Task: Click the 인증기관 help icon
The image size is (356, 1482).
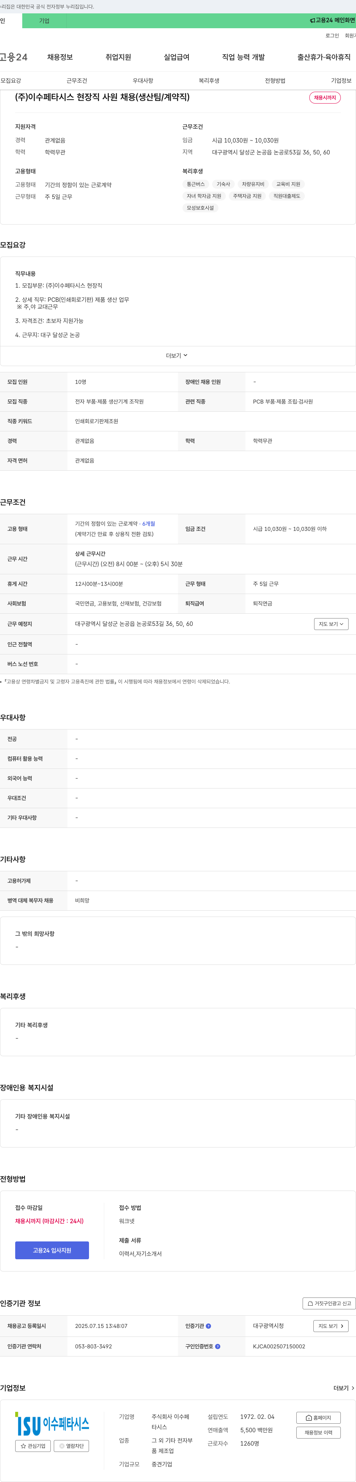Action: (208, 1326)
